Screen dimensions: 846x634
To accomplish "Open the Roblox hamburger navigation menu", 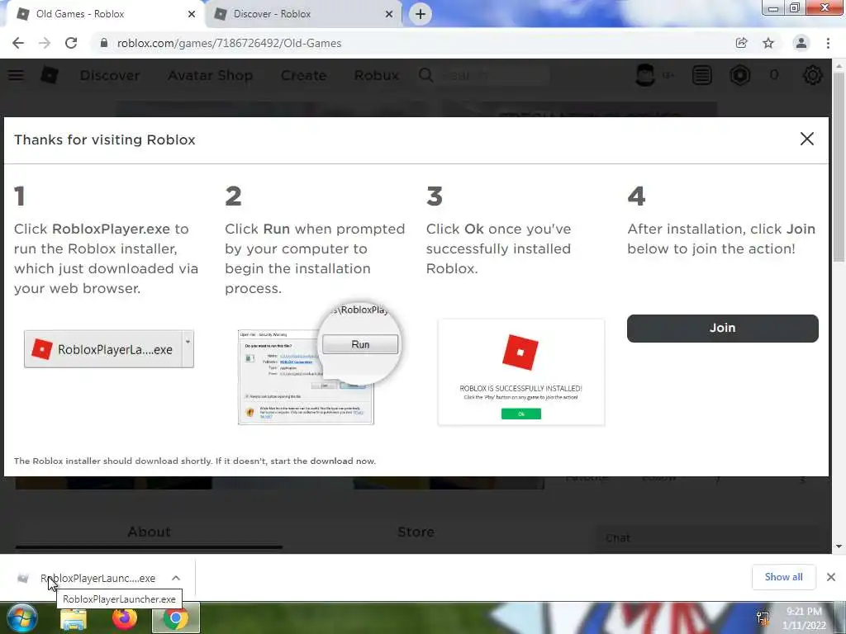I will [17, 75].
